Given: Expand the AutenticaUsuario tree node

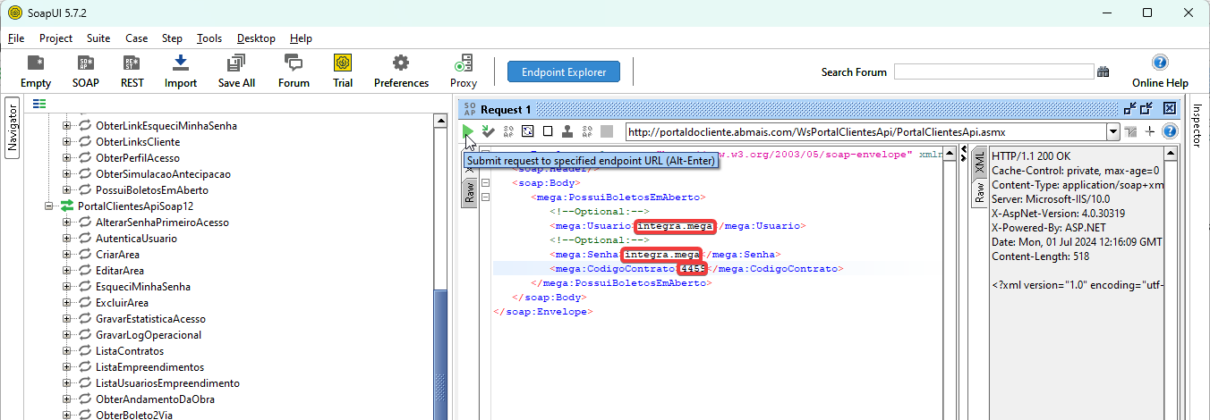Looking at the screenshot, I should (x=66, y=239).
